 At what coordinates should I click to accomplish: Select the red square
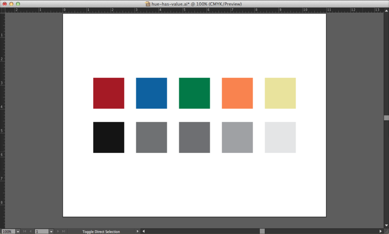pos(108,93)
